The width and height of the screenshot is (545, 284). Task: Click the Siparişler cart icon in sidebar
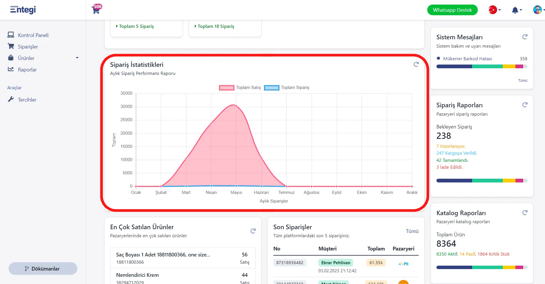(11, 46)
